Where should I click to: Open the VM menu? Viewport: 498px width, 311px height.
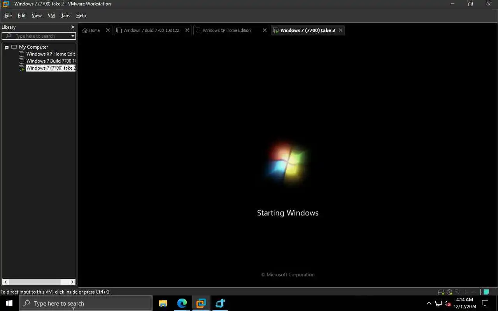click(x=51, y=16)
